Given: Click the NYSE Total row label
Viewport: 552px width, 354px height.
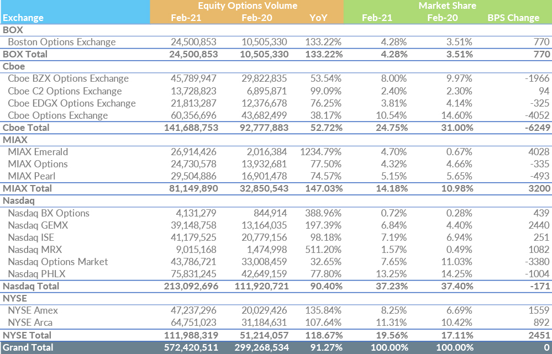Looking at the screenshot, I should (x=27, y=335).
